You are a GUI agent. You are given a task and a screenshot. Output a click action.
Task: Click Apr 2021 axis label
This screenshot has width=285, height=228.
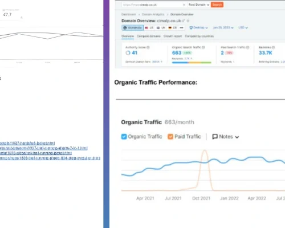coord(145,198)
